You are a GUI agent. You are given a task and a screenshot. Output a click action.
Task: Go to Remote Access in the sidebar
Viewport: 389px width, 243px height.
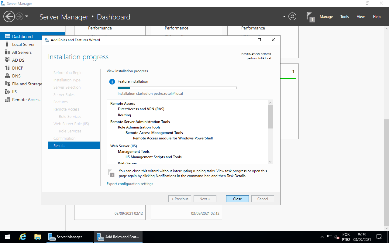[26, 100]
